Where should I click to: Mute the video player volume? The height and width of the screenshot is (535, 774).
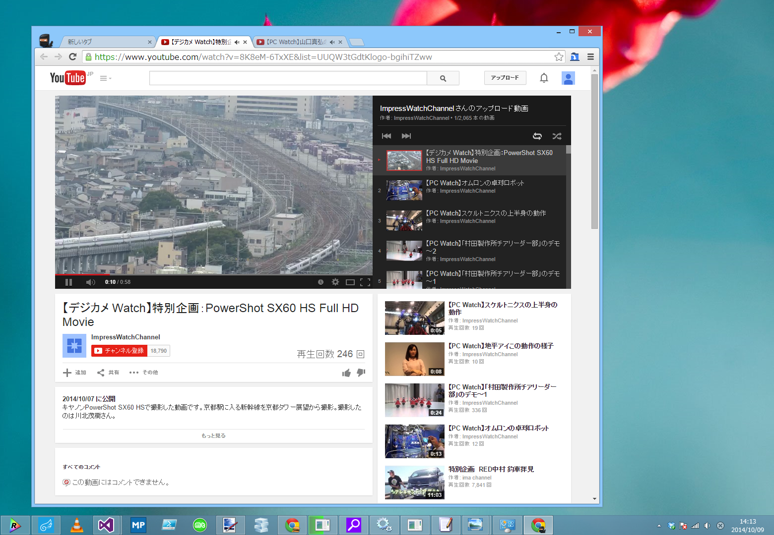click(x=90, y=282)
